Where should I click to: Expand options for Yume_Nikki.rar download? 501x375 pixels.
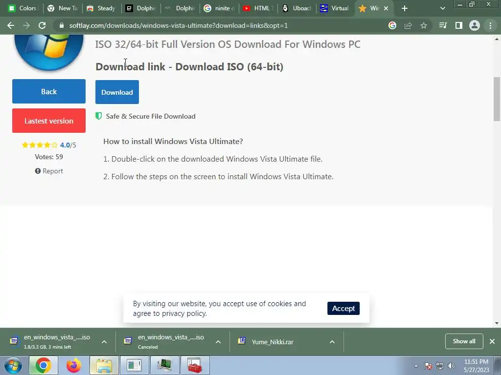click(332, 342)
